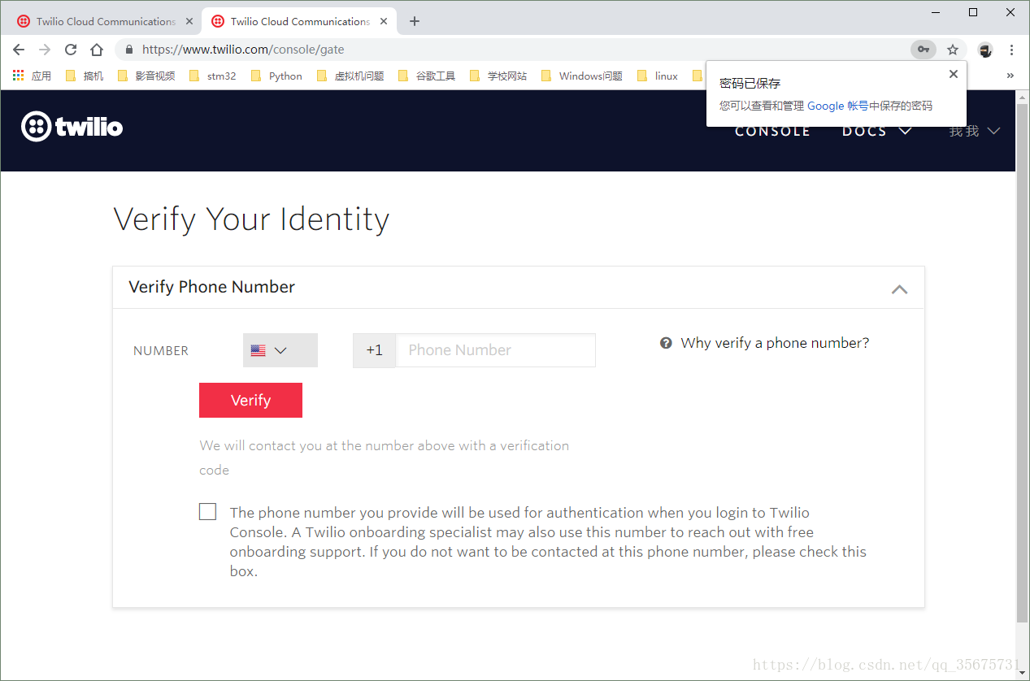
Task: Collapse the Verify Phone Number panel
Action: (x=899, y=288)
